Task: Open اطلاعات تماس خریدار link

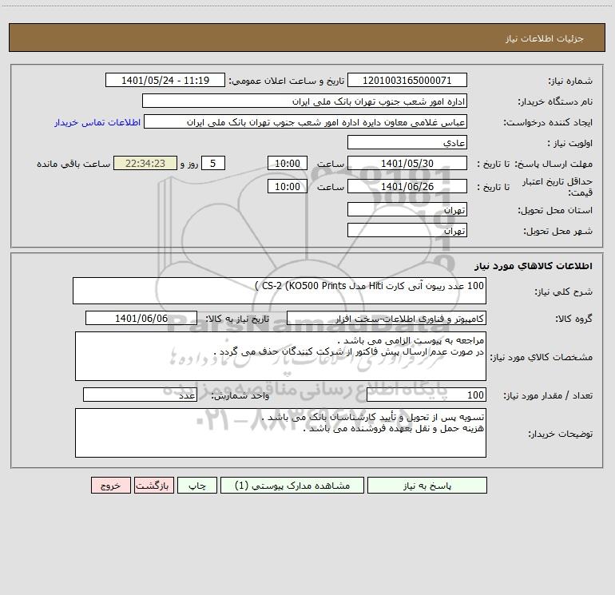Action: click(x=97, y=122)
